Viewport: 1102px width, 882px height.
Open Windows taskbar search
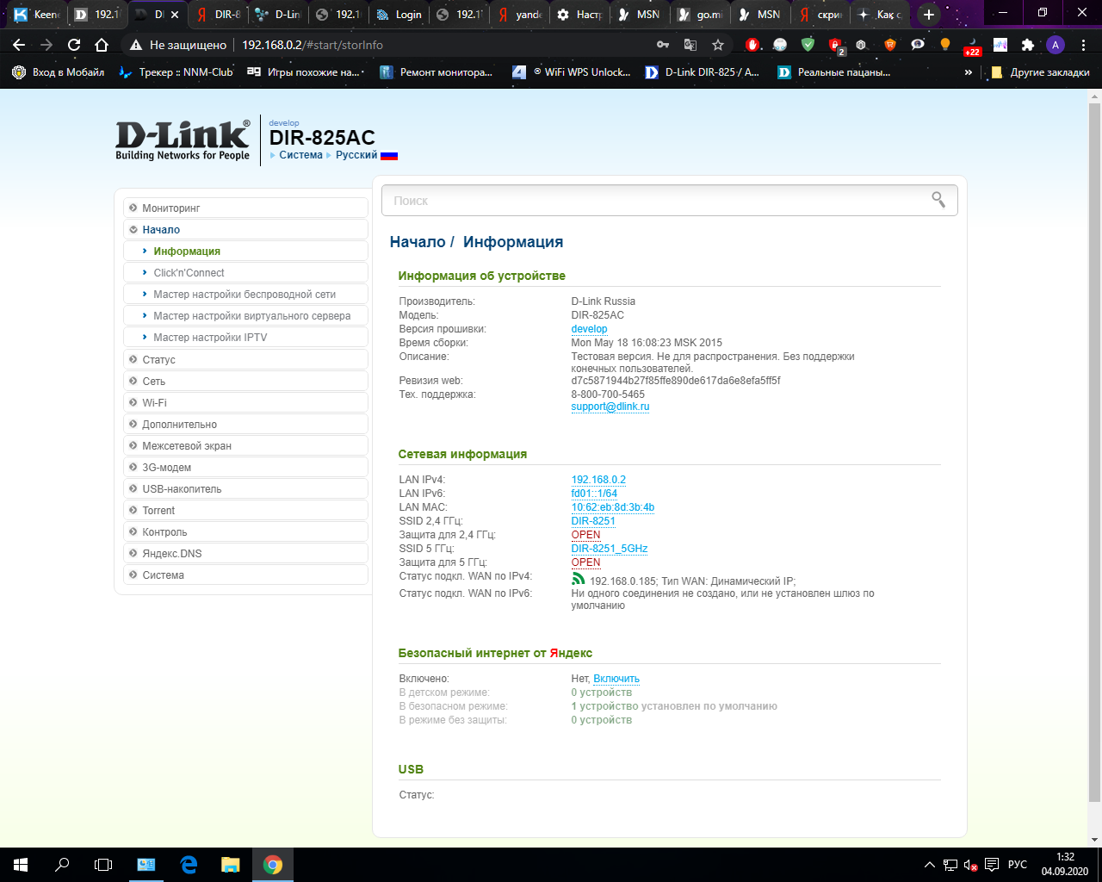[62, 865]
